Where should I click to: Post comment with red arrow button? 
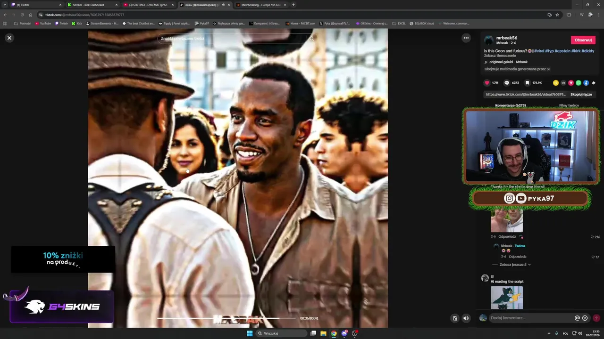pyautogui.click(x=596, y=318)
